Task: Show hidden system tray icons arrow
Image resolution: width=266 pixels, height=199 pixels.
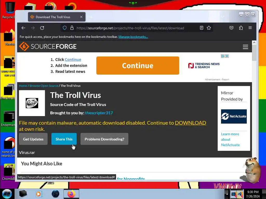Action: (x=227, y=194)
